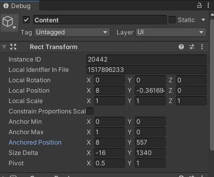
Task: Click Anchor Min Y field
Action: pos(150,121)
